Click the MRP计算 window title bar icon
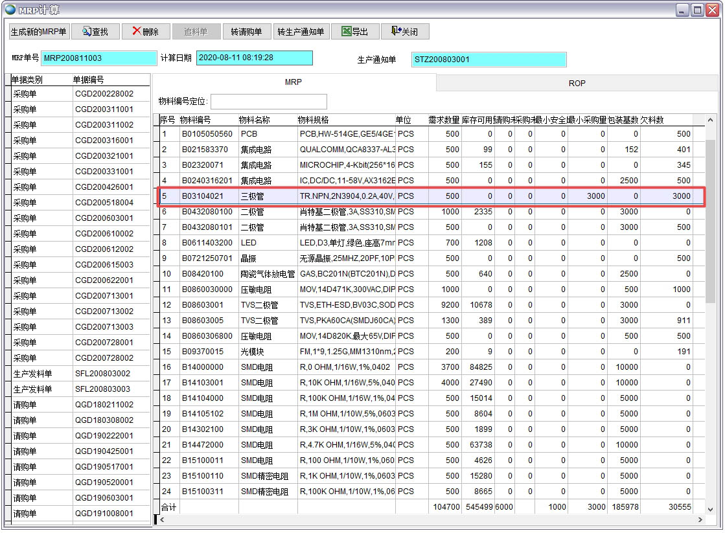The image size is (725, 533). coord(9,8)
